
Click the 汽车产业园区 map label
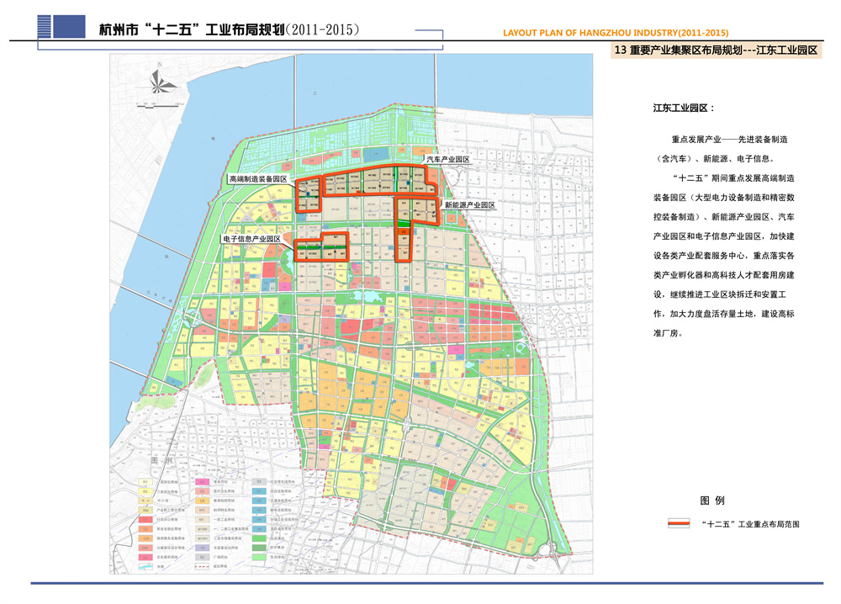pyautogui.click(x=447, y=159)
